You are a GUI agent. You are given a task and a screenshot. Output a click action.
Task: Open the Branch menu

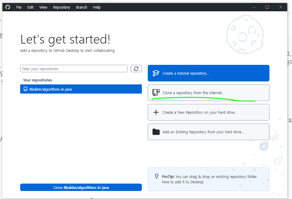coord(82,7)
